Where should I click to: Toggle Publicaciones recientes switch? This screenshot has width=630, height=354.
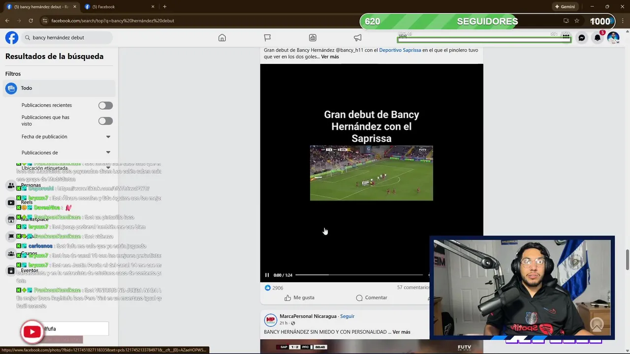coord(105,105)
